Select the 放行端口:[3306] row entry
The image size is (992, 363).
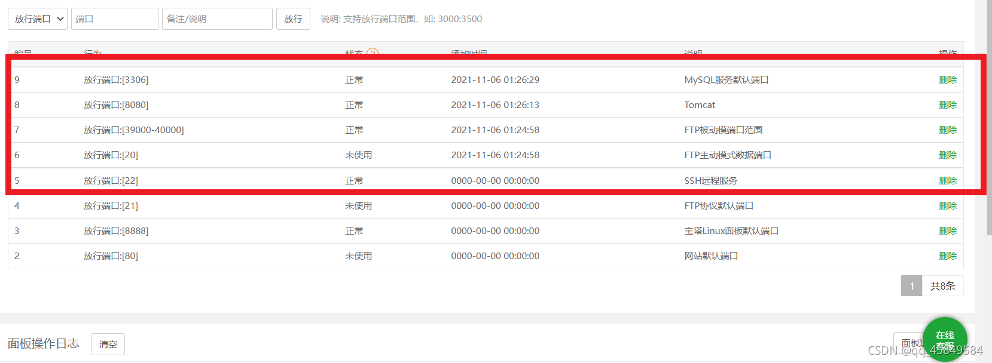pos(116,79)
